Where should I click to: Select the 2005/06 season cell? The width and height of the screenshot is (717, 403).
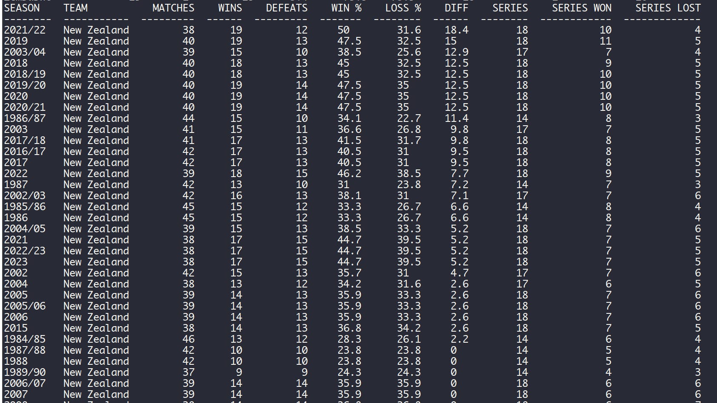(25, 306)
